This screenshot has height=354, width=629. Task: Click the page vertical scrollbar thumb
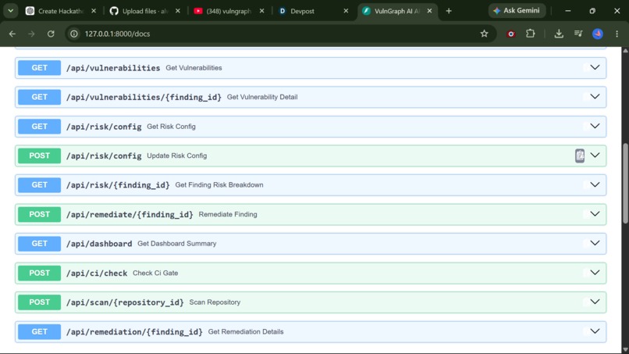pos(625,183)
